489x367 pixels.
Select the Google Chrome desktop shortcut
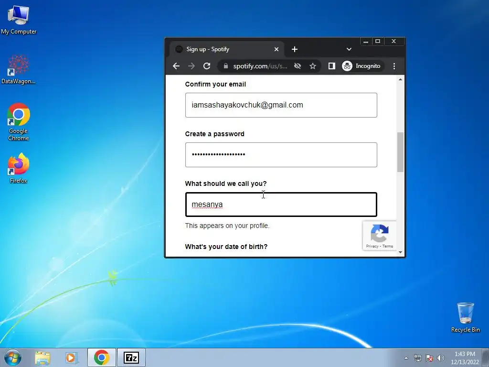[19, 122]
